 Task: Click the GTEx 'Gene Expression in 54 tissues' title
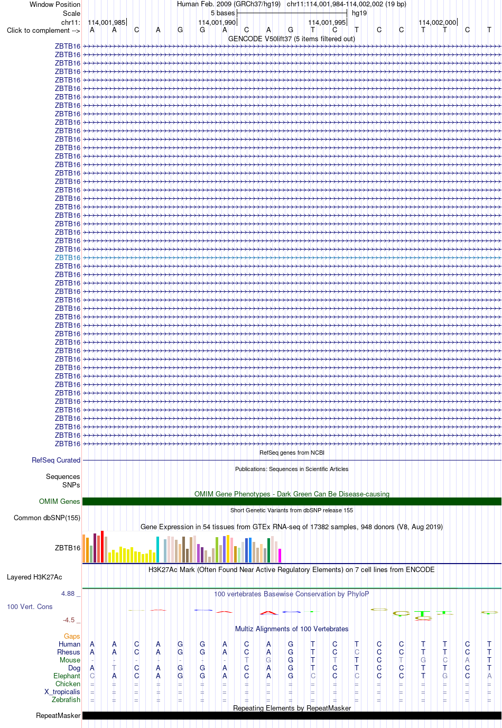pos(292,527)
